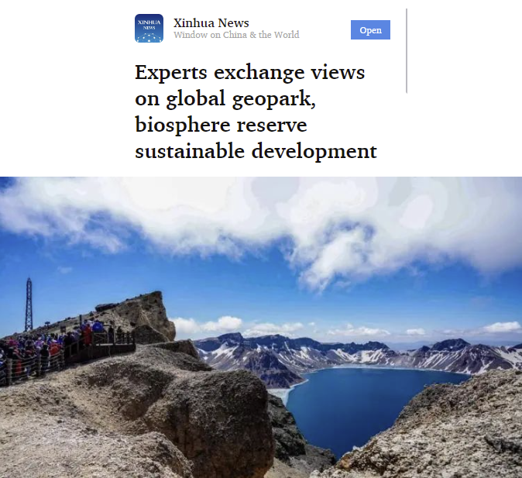Click the steel lattice tower in the photo

click(x=29, y=304)
